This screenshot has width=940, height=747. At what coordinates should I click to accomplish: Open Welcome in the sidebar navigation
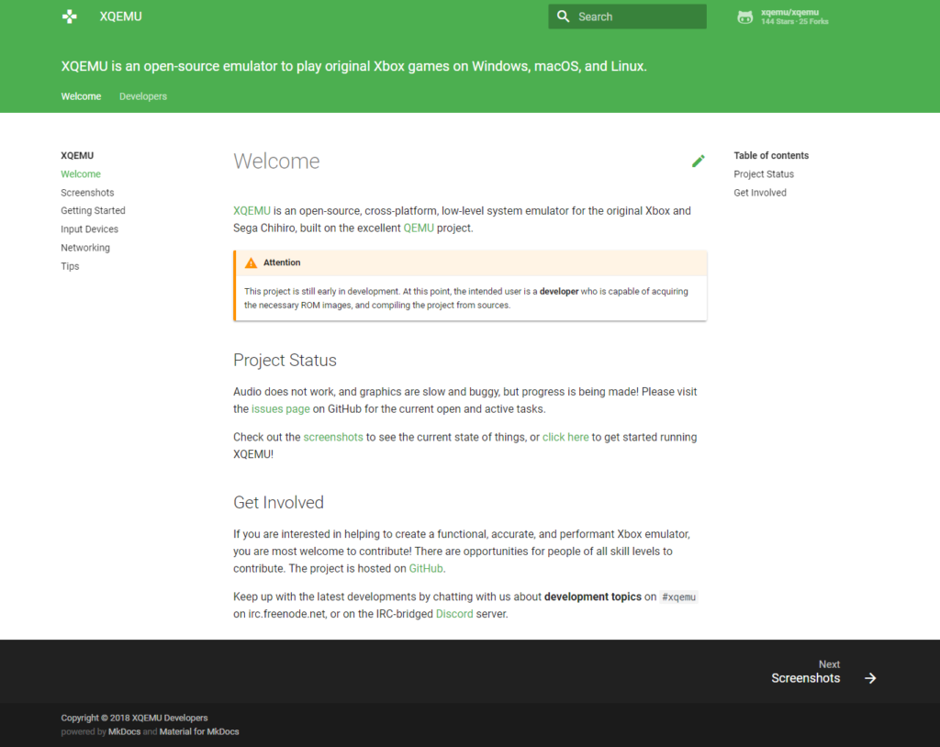(81, 173)
